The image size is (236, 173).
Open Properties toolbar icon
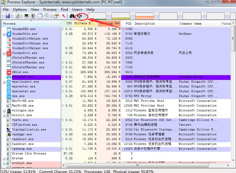coord(56,16)
